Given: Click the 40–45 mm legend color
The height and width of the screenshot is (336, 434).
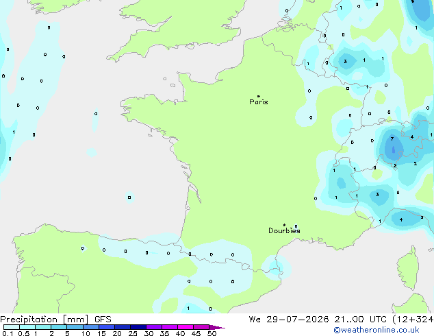Looking at the screenshot, I should point(186,327).
